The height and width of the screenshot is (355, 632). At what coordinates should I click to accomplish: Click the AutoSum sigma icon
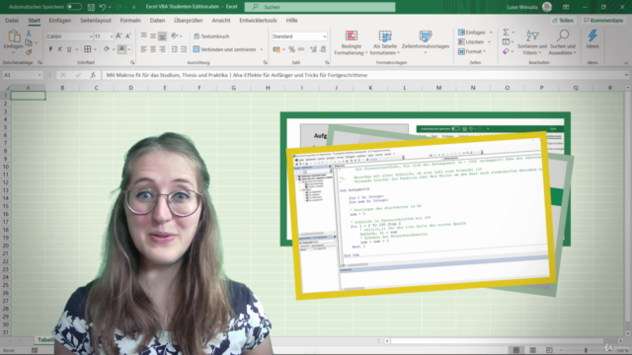(x=506, y=33)
